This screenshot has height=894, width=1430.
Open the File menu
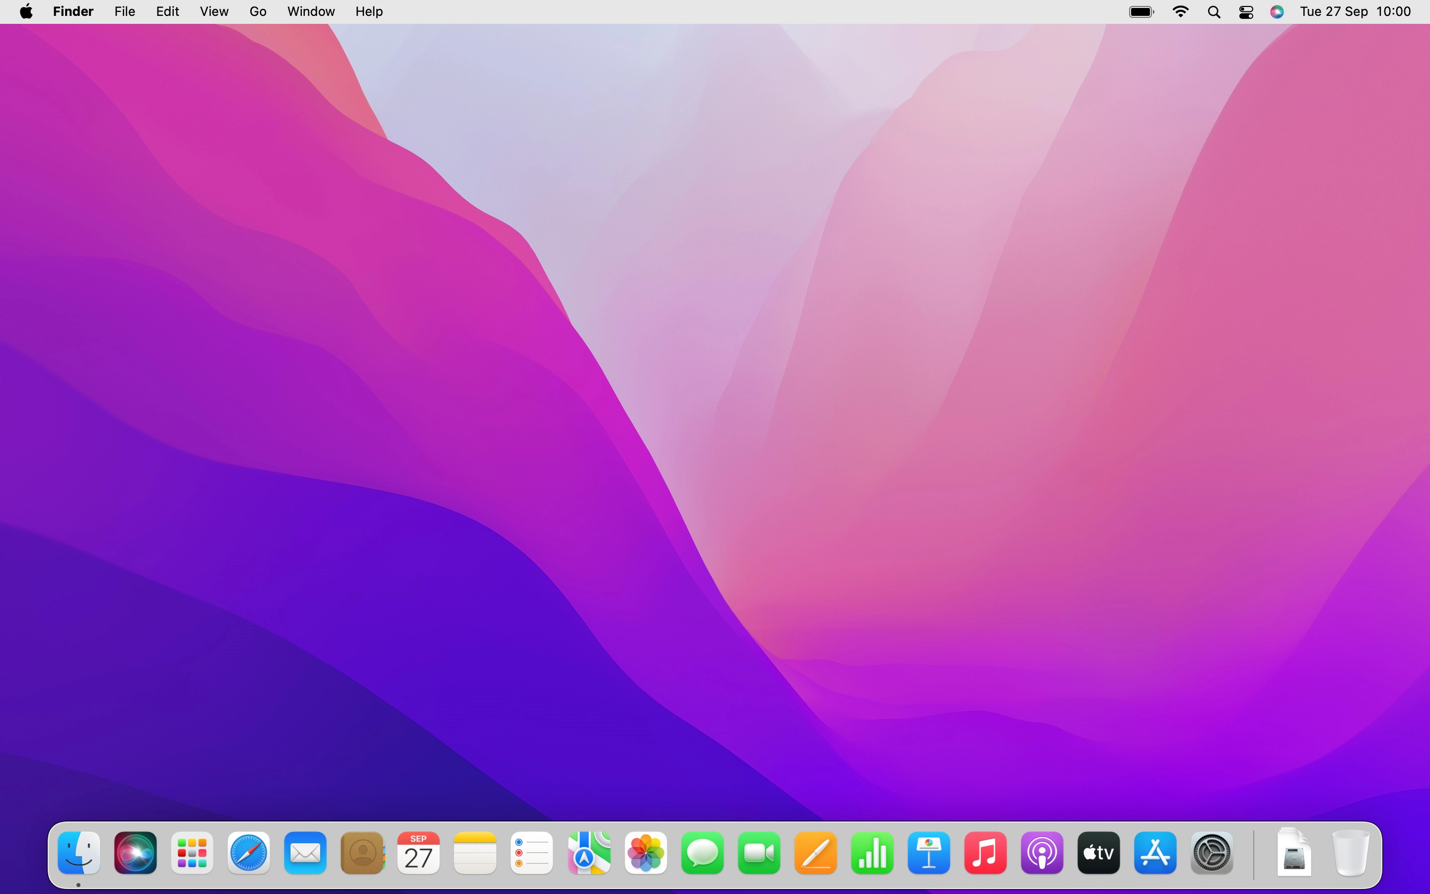(x=125, y=12)
